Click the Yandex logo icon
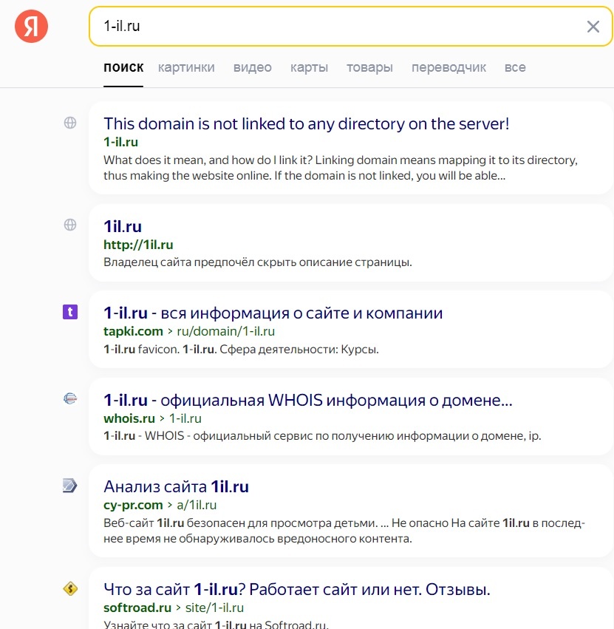Viewport: 614px width, 629px height. (x=32, y=27)
